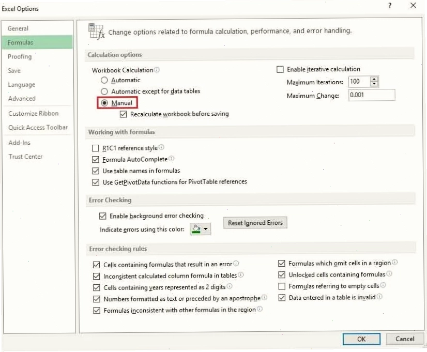
Task: Uncheck Cells containing years represented as 2 digits
Action: (x=96, y=287)
